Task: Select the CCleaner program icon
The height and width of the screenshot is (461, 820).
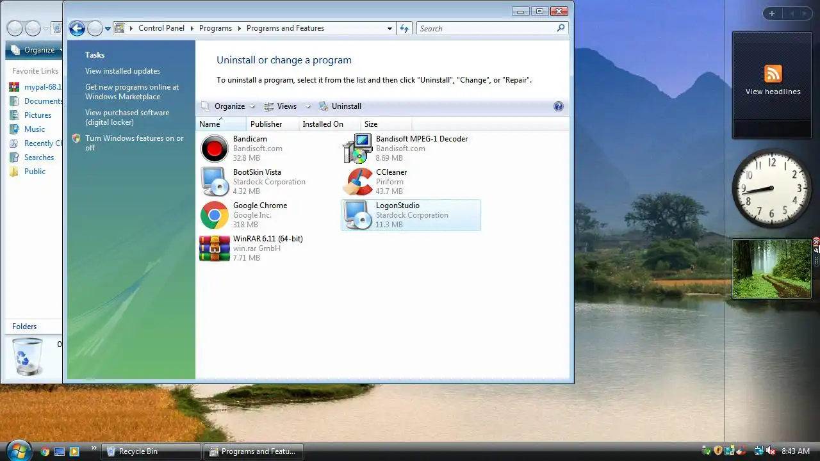Action: click(357, 182)
